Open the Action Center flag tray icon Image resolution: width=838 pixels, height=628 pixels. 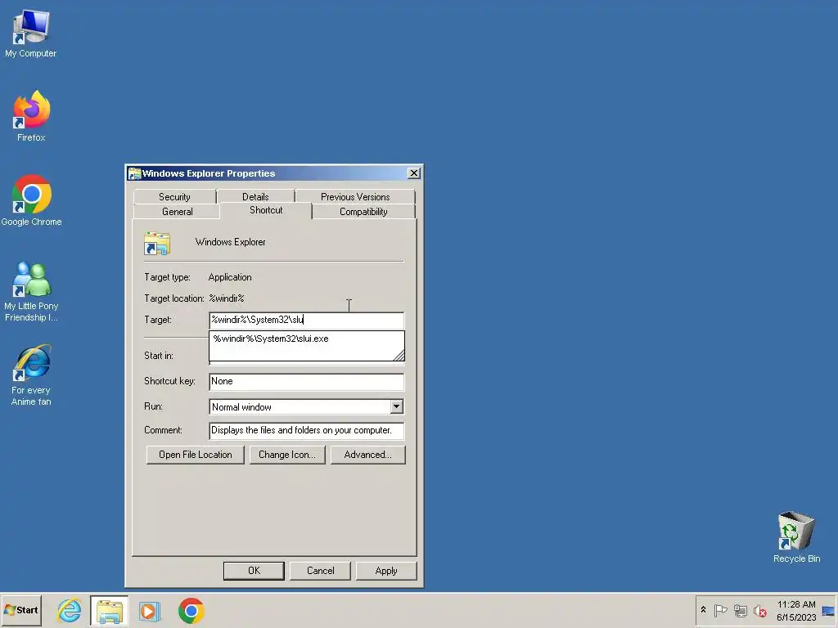720,610
